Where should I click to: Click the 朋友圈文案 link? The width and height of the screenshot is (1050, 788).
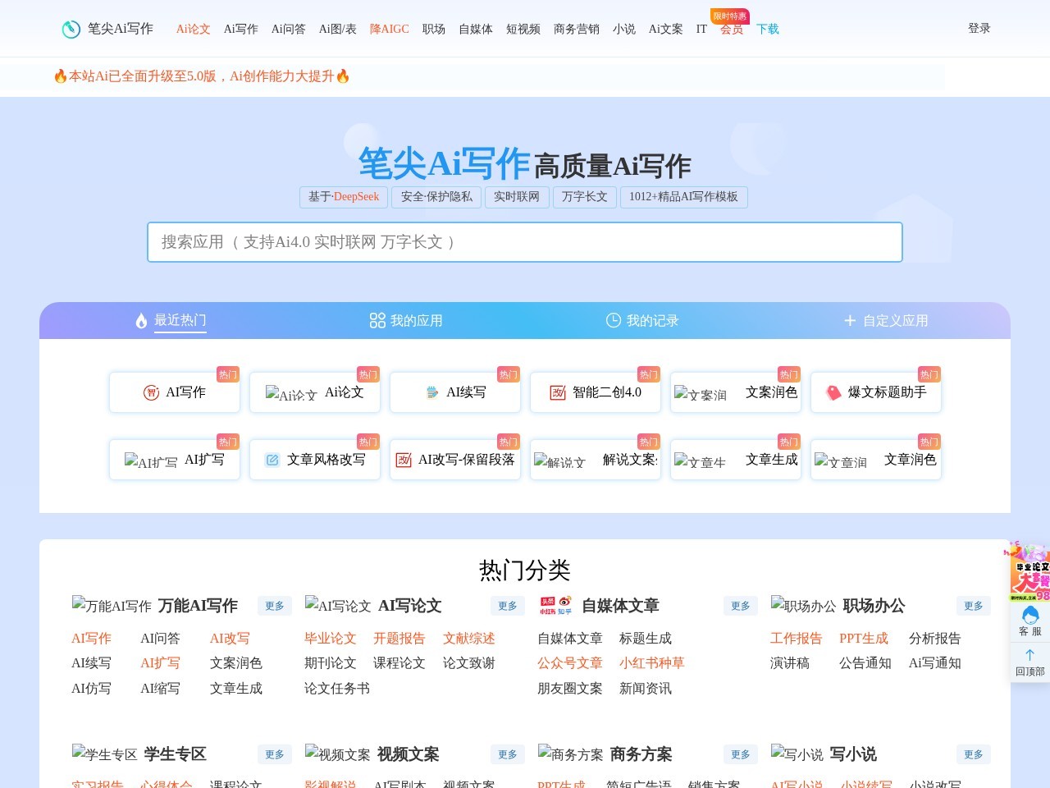(x=570, y=689)
